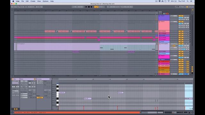The width and height of the screenshot is (205, 115).
Task: Open the File menu
Action: tap(23, 1)
